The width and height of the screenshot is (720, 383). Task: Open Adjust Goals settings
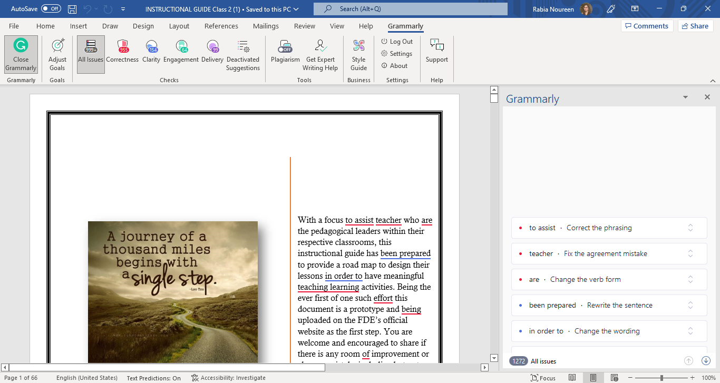pos(57,54)
